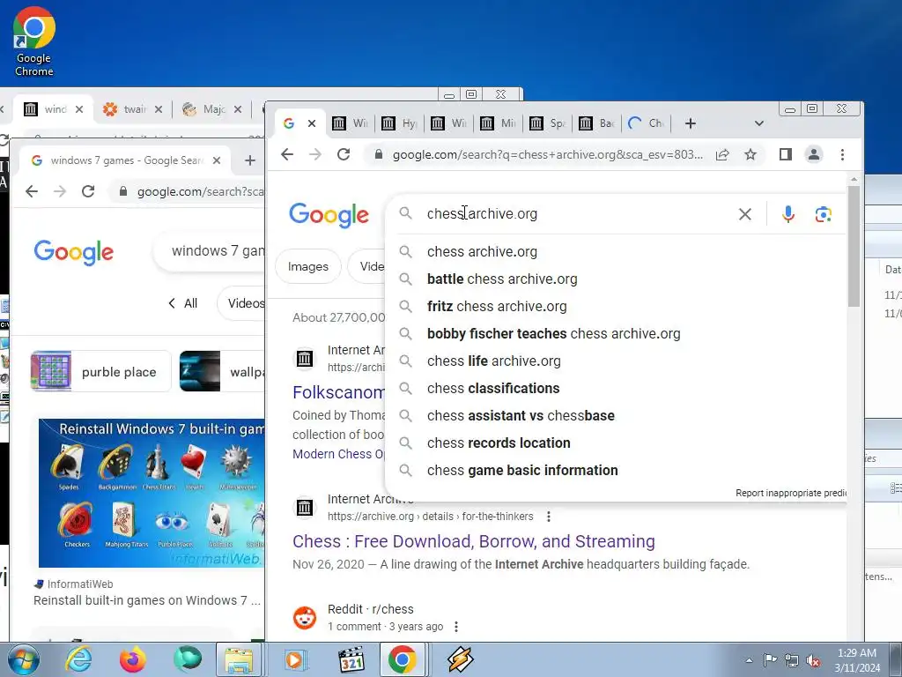The height and width of the screenshot is (677, 902).
Task: Open new tab in windows 7 games window
Action: tap(249, 160)
